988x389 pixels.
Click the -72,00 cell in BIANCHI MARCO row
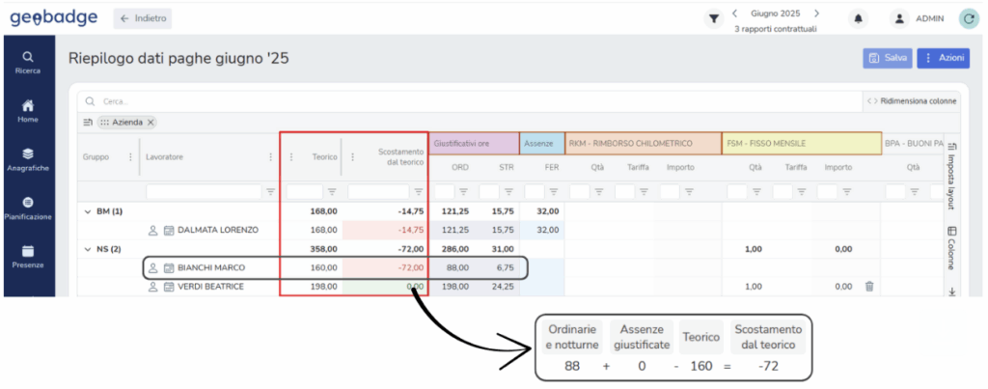385,268
